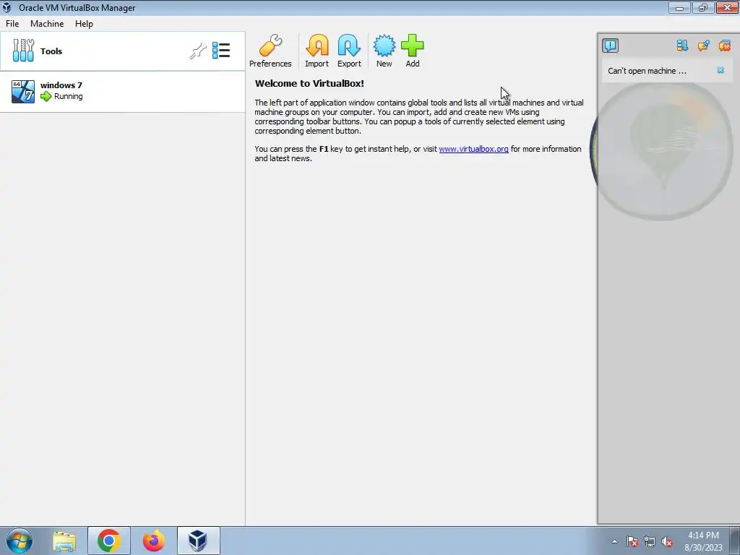Click the VirtualBox icon in title bar
Screen dimensions: 740x555
[7, 7]
